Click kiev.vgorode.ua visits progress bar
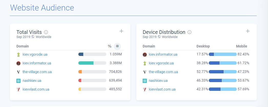 pos(92,54)
